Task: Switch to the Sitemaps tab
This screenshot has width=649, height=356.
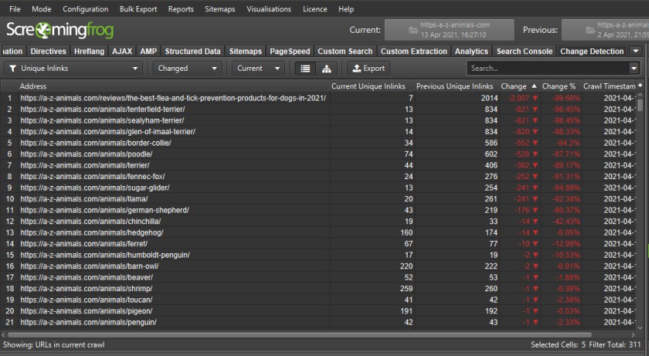Action: click(x=245, y=51)
